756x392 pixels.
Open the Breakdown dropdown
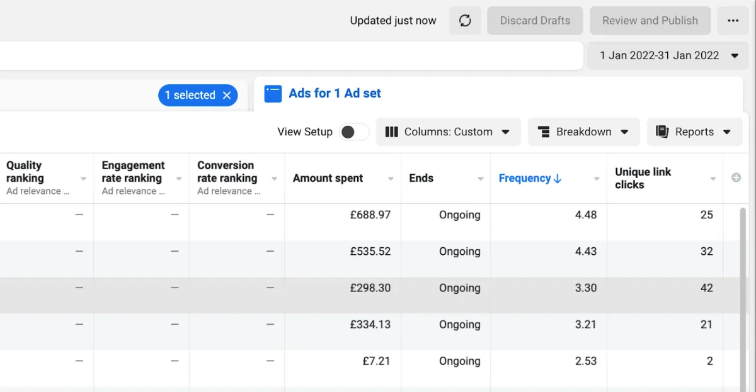click(x=584, y=132)
